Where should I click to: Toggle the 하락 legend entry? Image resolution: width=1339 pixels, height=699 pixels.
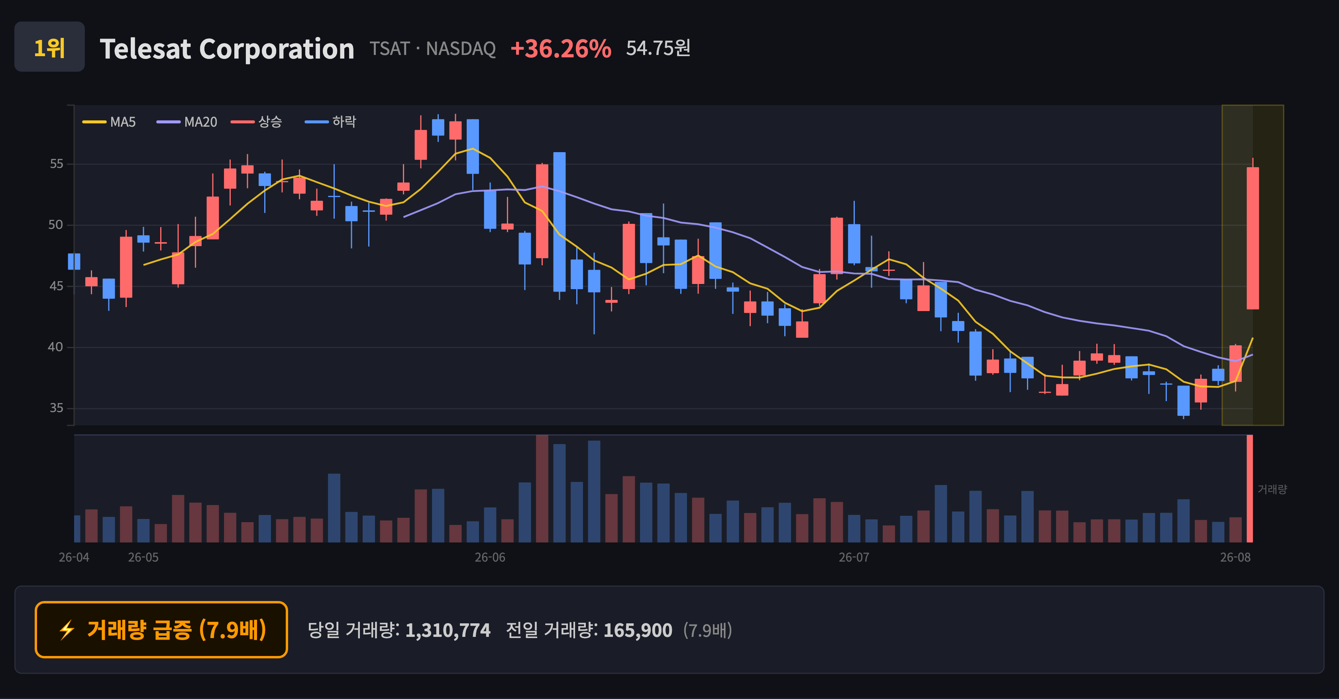331,122
